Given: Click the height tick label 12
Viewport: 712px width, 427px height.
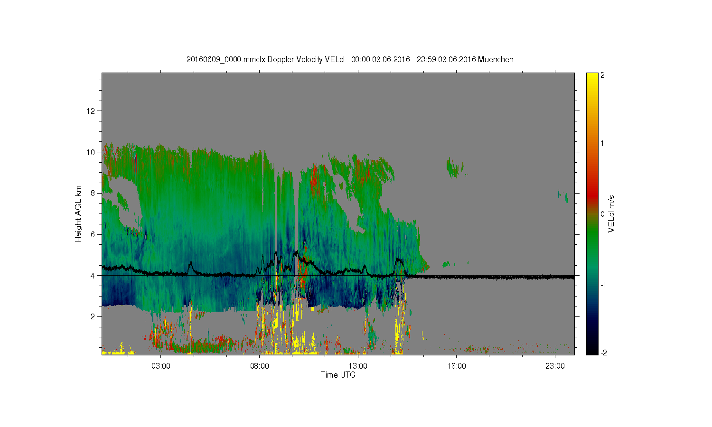Looking at the screenshot, I should (91, 111).
